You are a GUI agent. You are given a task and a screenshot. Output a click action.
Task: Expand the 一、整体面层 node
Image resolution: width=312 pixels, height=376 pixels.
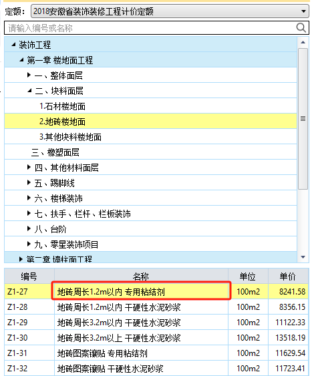pyautogui.click(x=29, y=75)
